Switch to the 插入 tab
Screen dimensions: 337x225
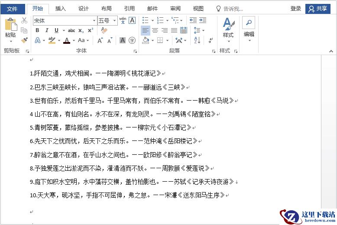coord(60,9)
